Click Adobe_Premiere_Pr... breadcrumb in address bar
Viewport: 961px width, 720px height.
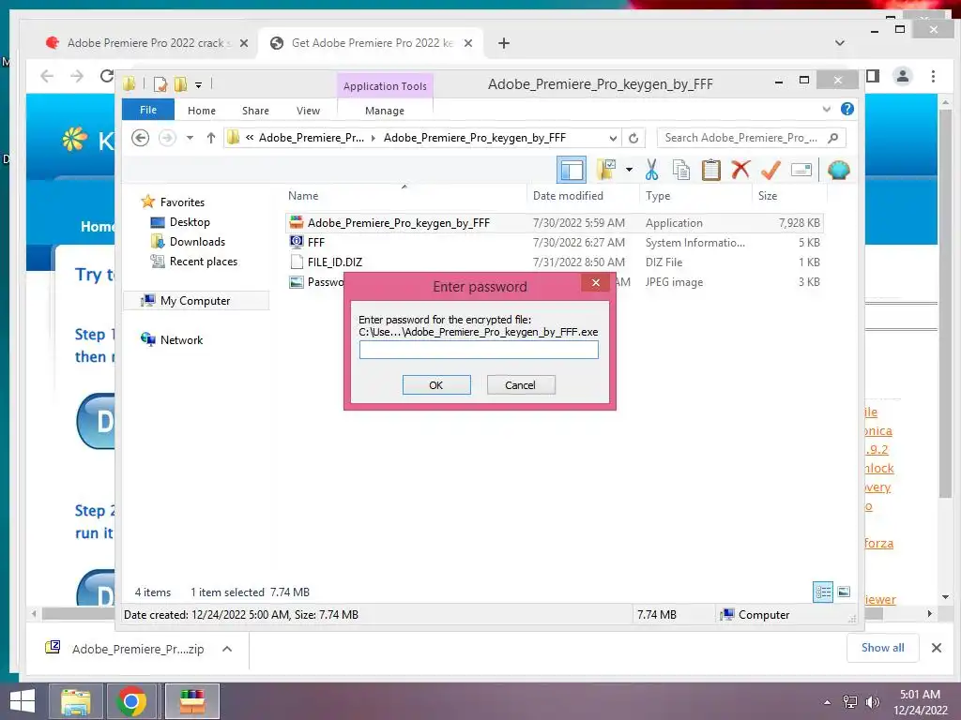312,138
